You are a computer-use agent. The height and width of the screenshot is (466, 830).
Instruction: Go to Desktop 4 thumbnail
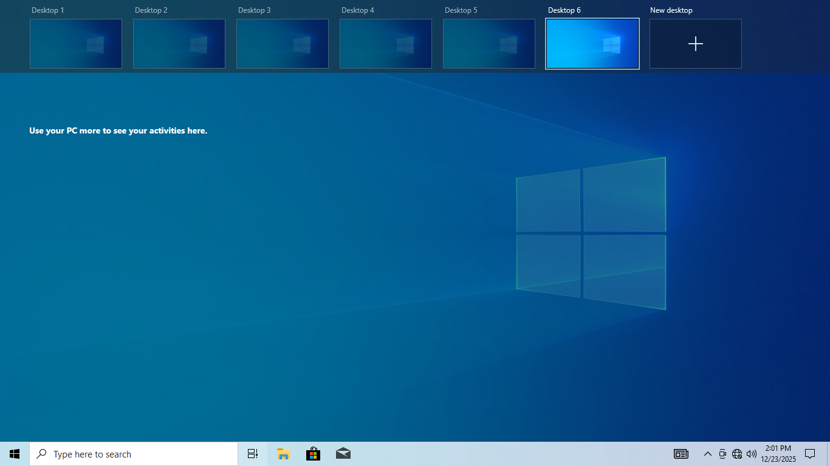click(x=386, y=44)
